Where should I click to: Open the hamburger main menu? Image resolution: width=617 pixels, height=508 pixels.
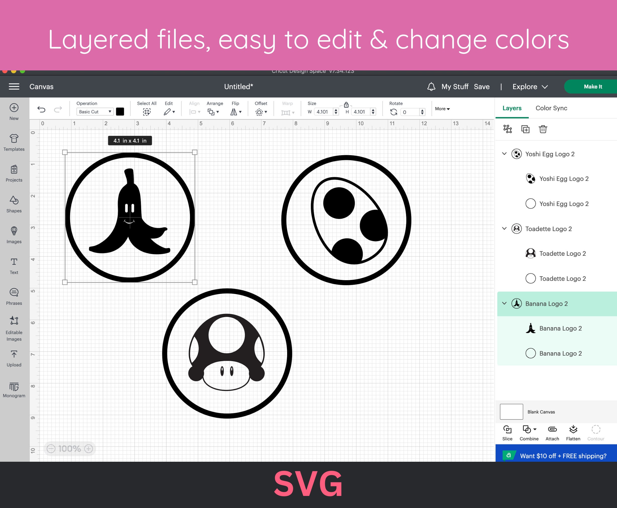click(x=14, y=86)
